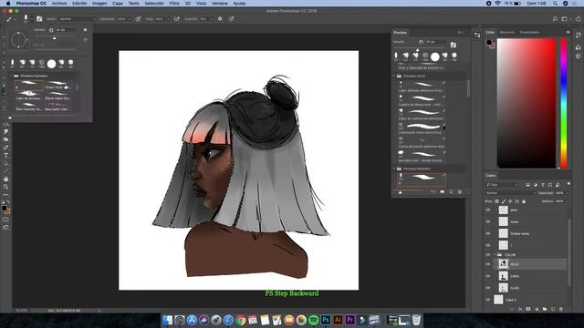This screenshot has height=328, width=584.
Task: Click the Photoshop search icon in options bar
Action: point(555,18)
